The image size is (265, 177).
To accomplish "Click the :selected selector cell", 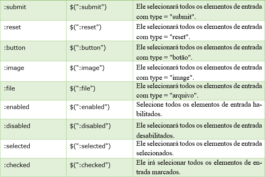I will point(33,149).
